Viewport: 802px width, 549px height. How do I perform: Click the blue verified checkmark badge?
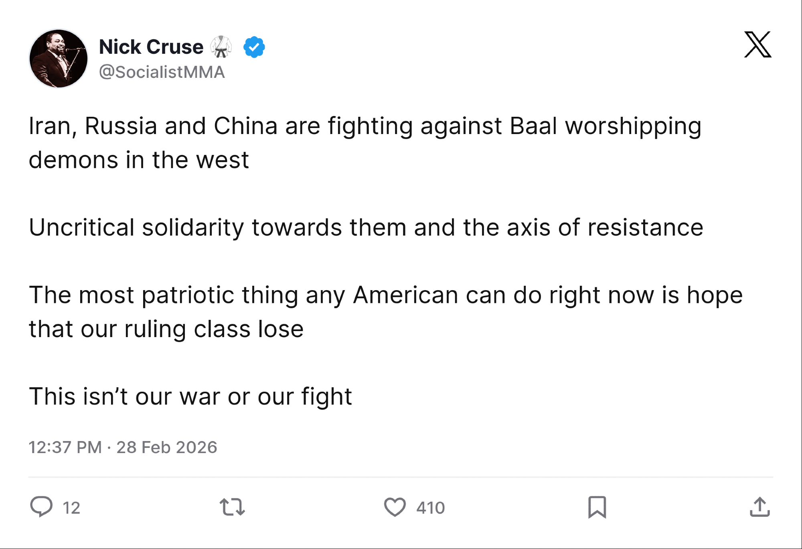(254, 47)
